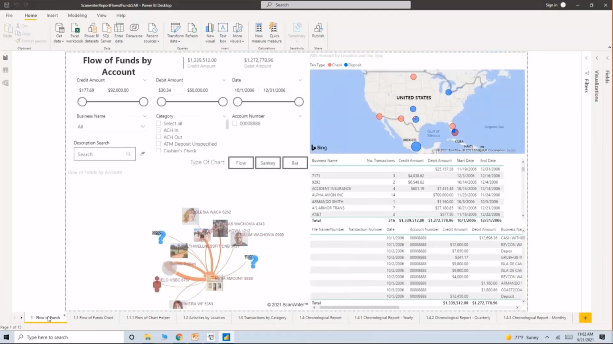This screenshot has height=344, width=613.
Task: Clear the description search with eraser
Action: coord(142,154)
